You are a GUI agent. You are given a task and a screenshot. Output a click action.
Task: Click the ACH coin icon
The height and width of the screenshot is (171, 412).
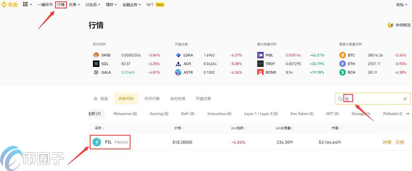(x=178, y=63)
